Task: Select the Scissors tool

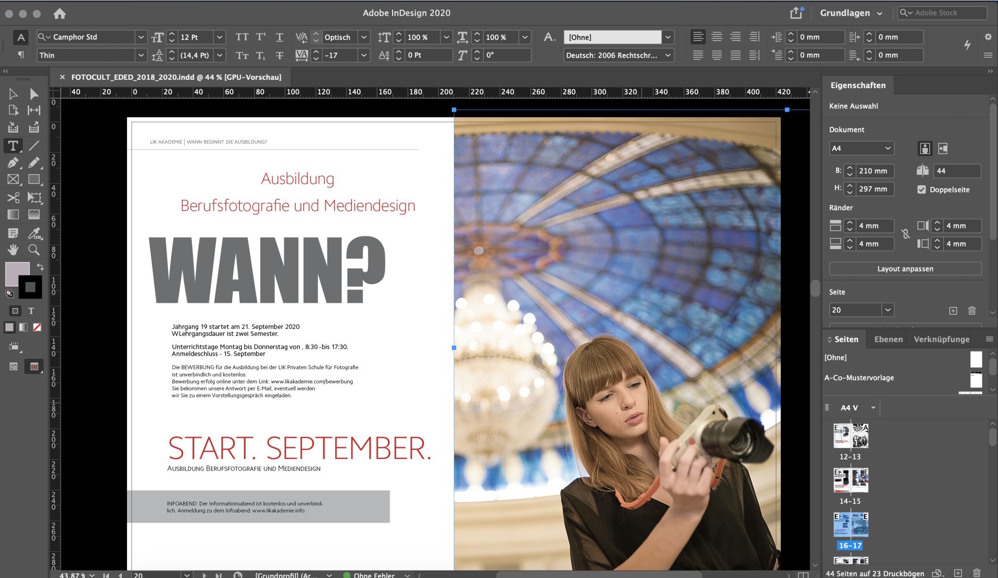Action: [13, 198]
